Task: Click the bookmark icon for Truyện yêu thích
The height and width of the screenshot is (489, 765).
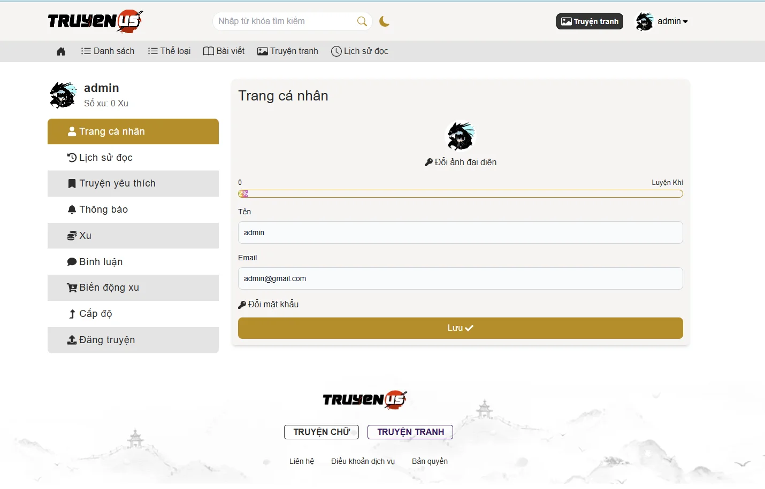Action: coord(72,183)
